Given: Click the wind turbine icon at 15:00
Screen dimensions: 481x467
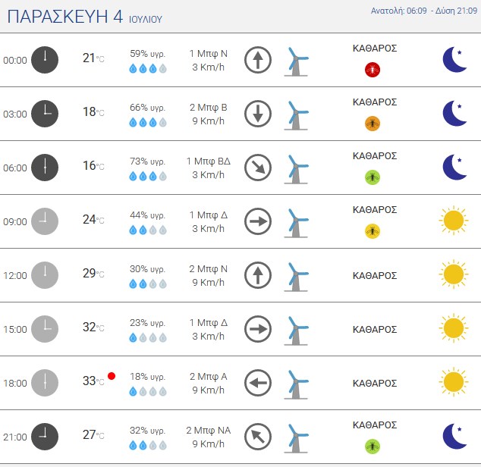Looking at the screenshot, I should (296, 331).
